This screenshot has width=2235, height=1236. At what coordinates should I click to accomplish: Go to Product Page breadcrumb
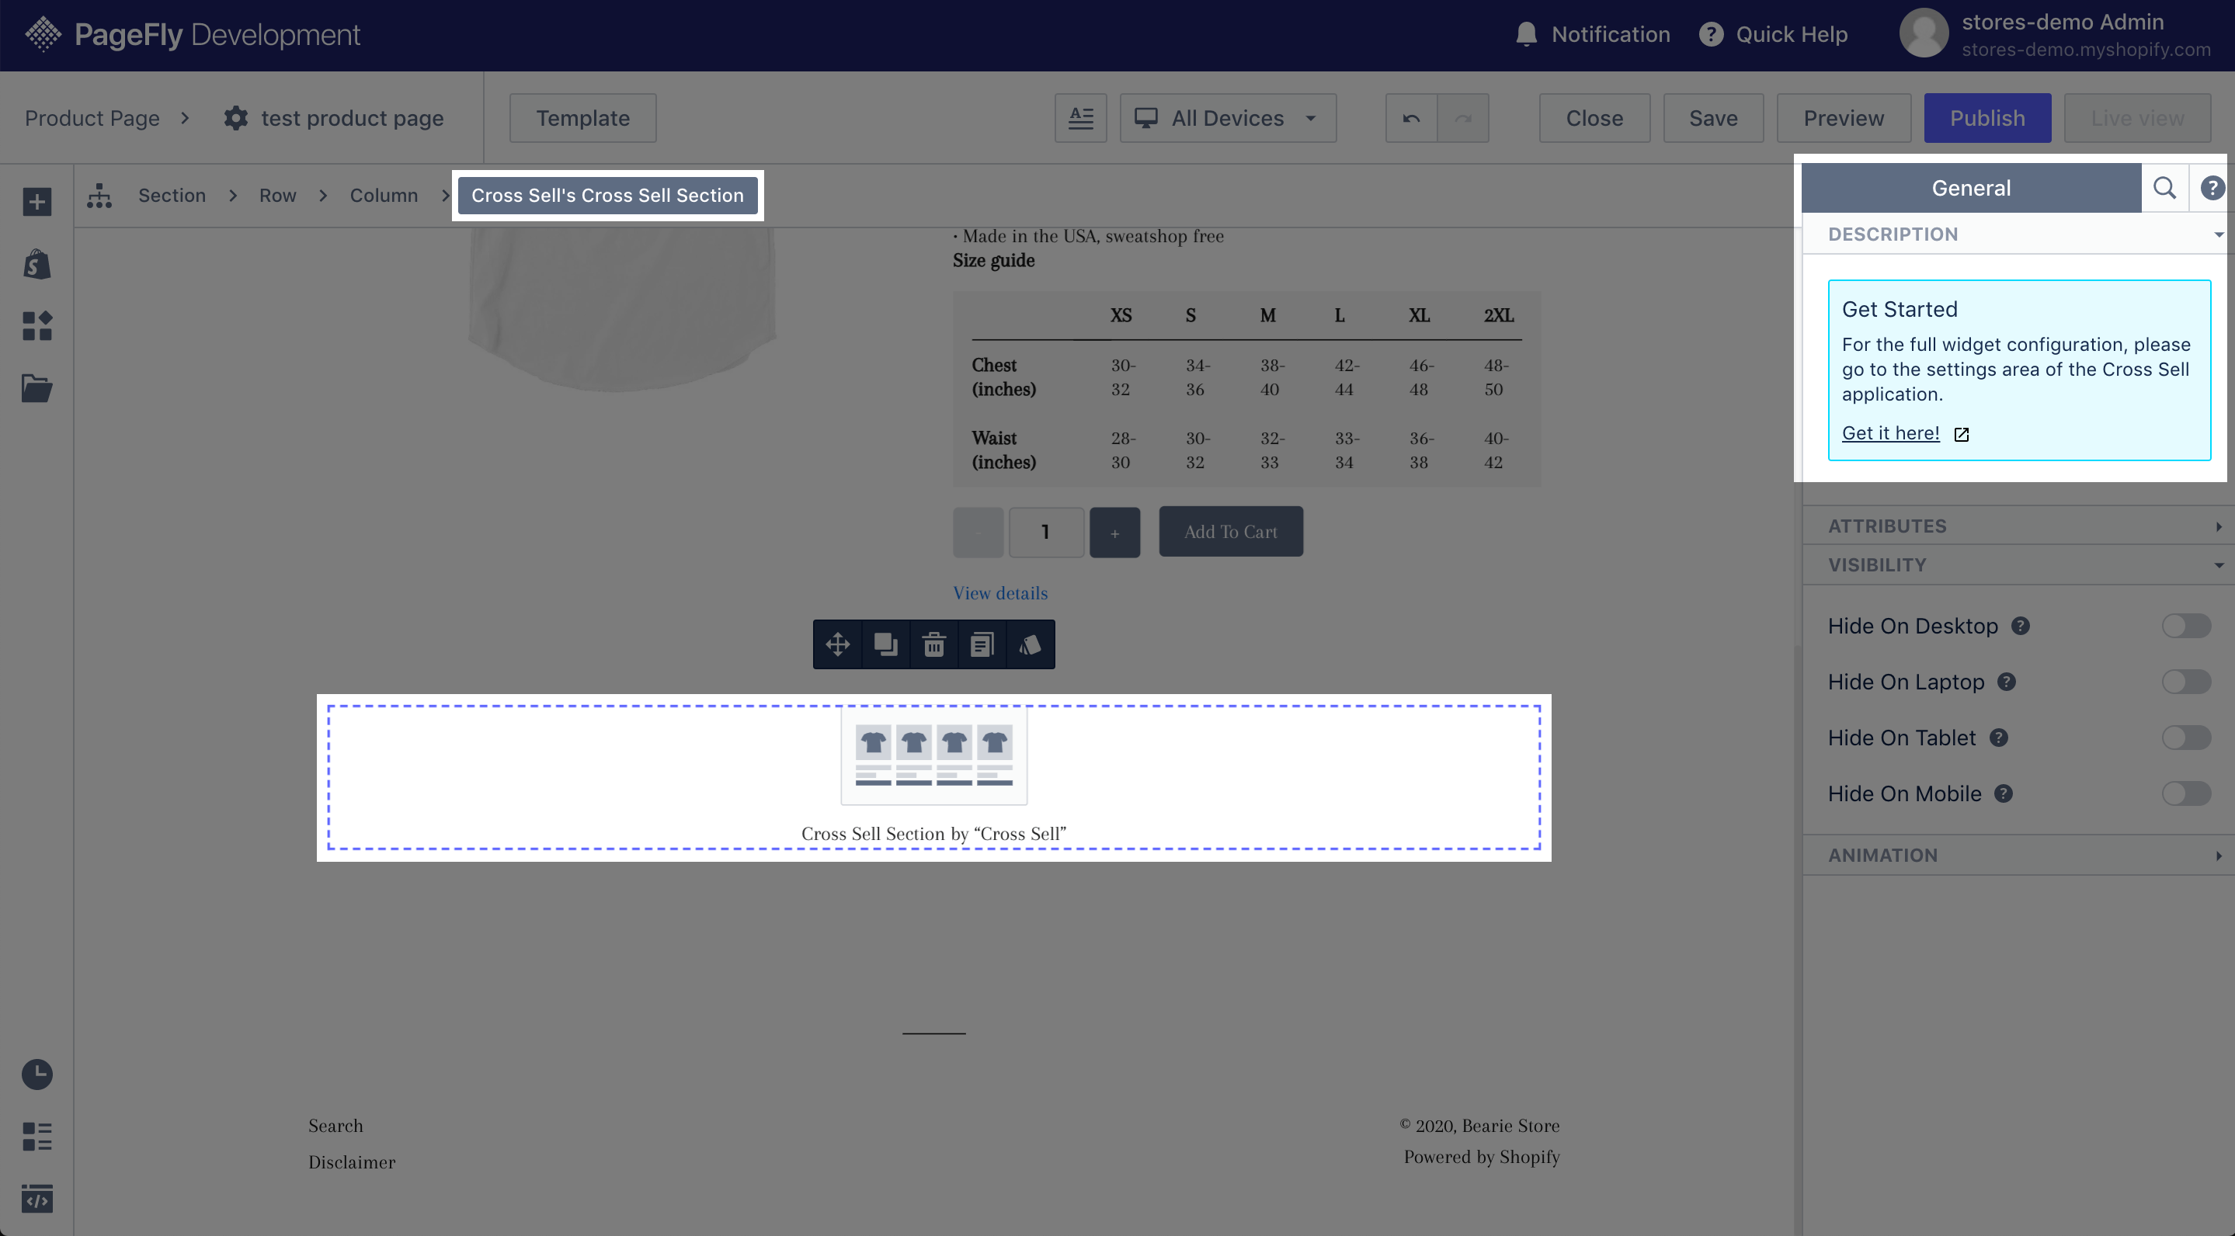[92, 118]
